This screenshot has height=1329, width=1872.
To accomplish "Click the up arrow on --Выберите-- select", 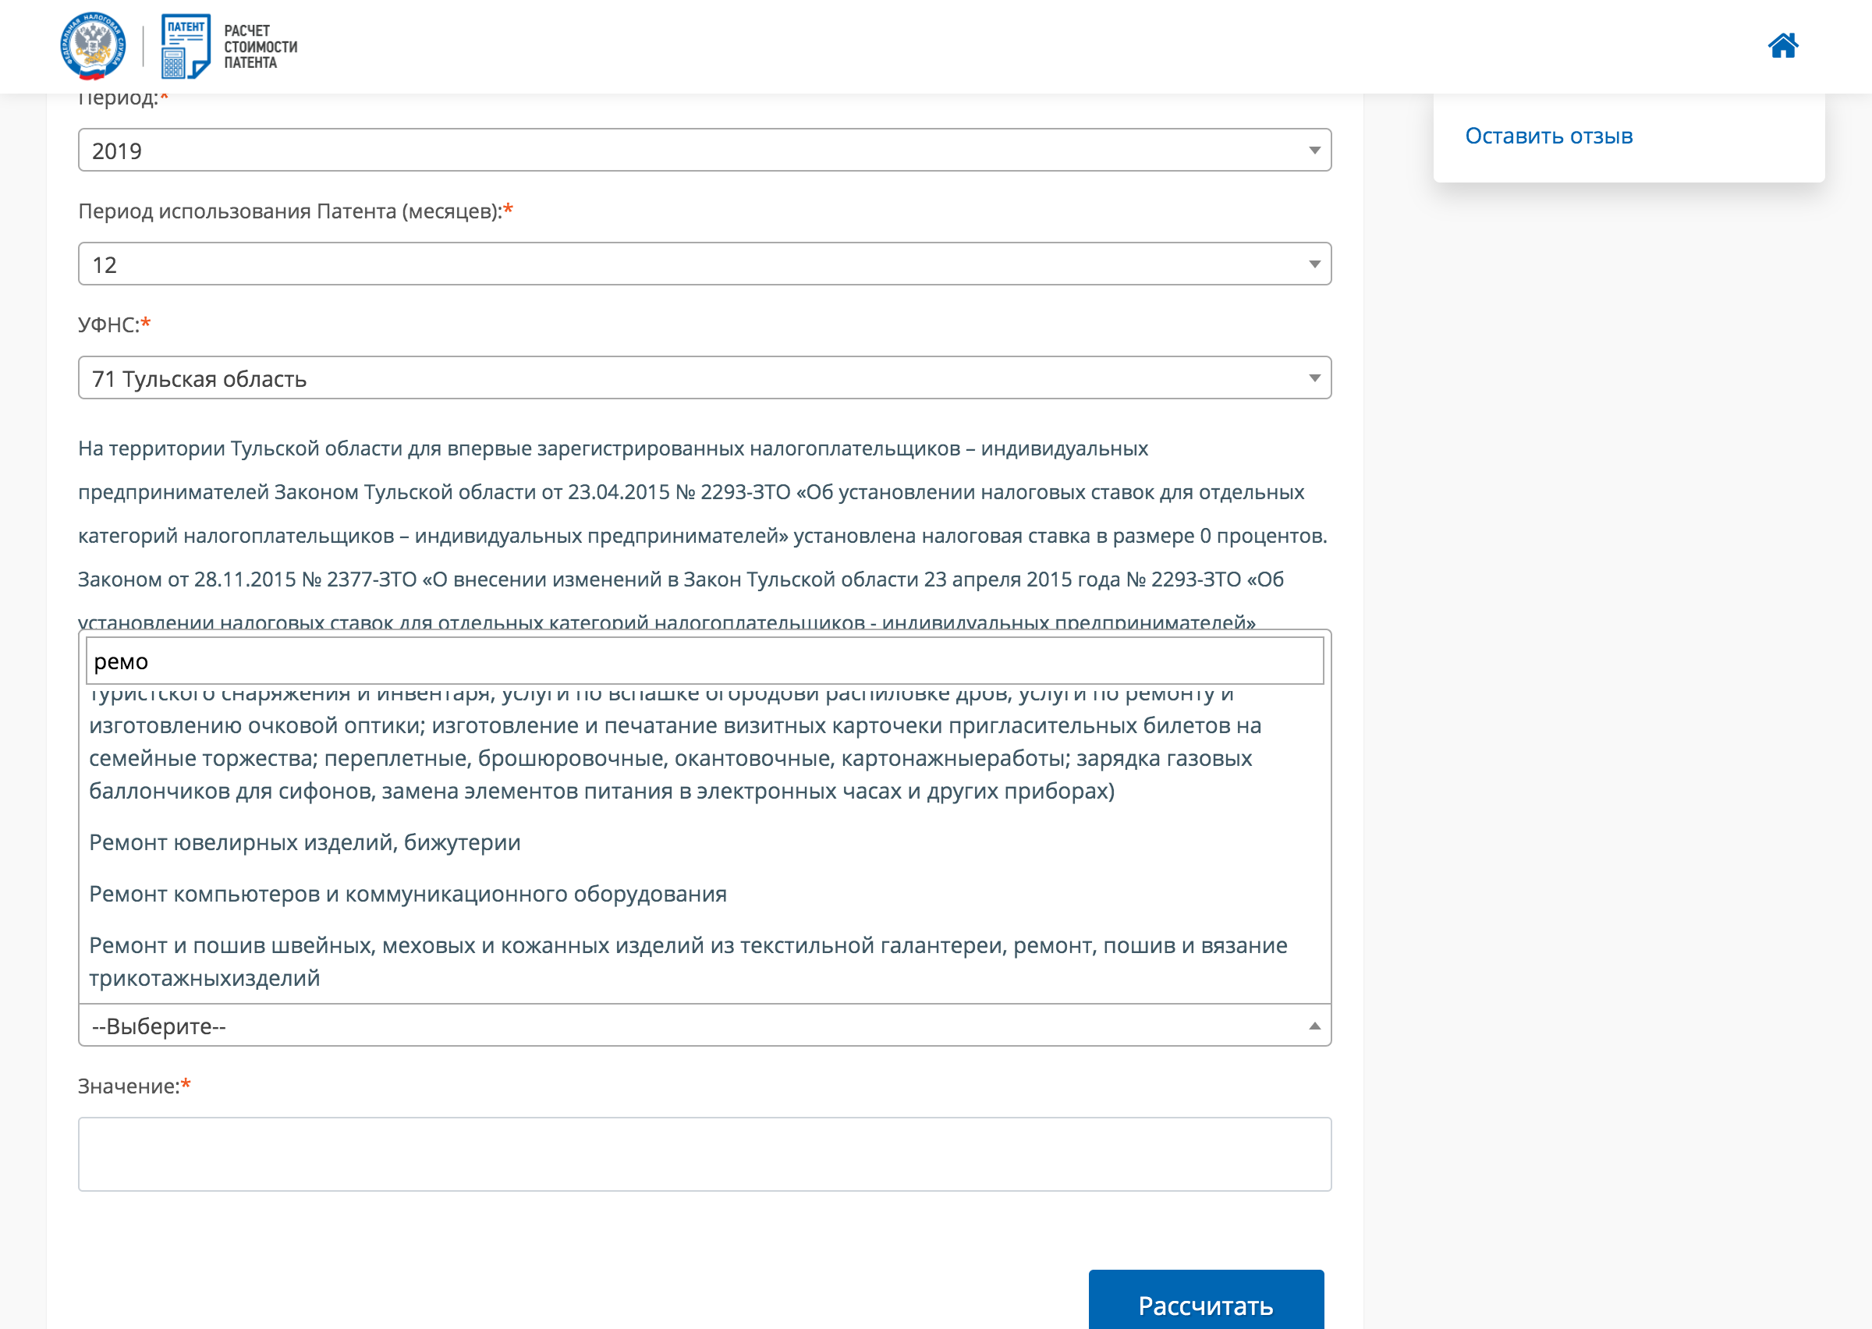I will 1314,1026.
